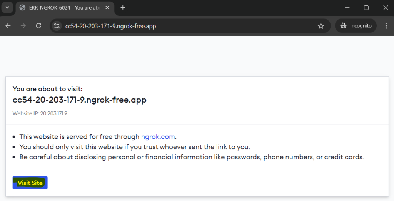Click the back navigation arrow
394x201 pixels.
(8, 26)
